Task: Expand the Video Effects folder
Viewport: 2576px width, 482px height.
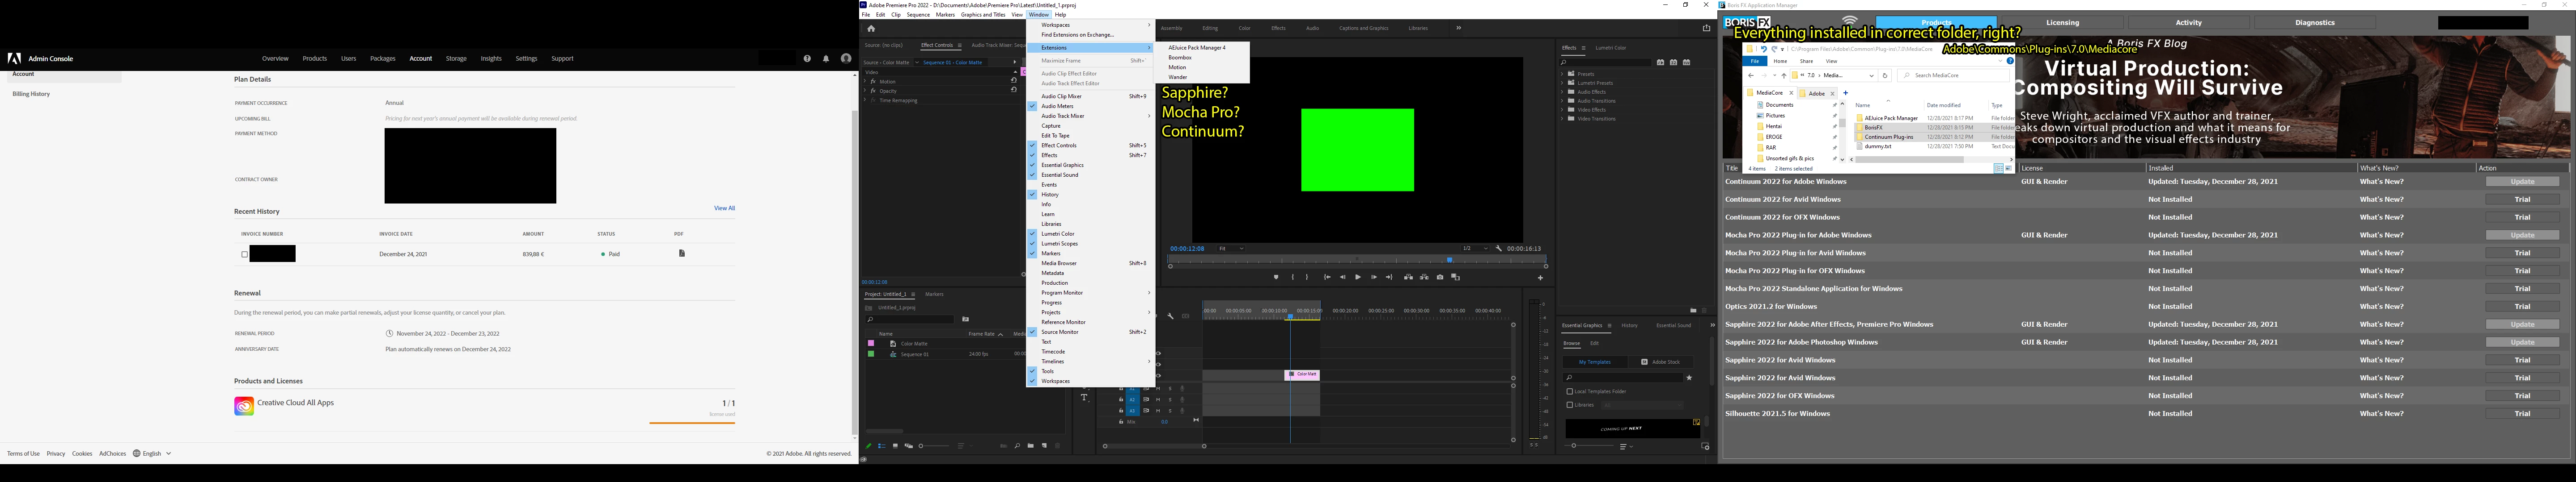Action: coord(1563,110)
